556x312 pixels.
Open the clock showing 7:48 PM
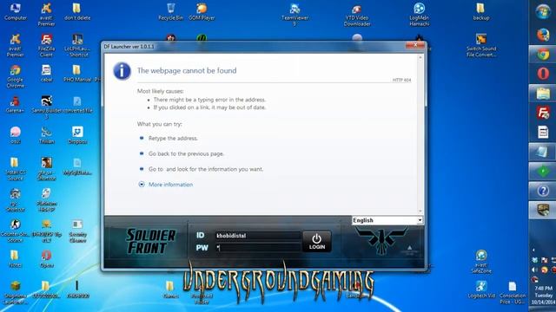(543, 296)
